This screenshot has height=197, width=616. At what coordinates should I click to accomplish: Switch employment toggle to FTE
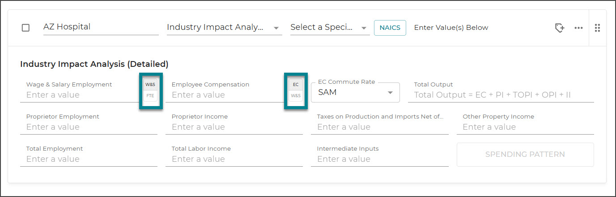150,96
